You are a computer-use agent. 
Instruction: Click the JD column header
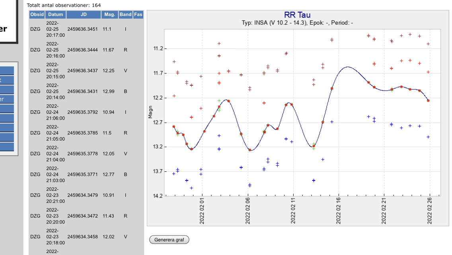click(83, 14)
